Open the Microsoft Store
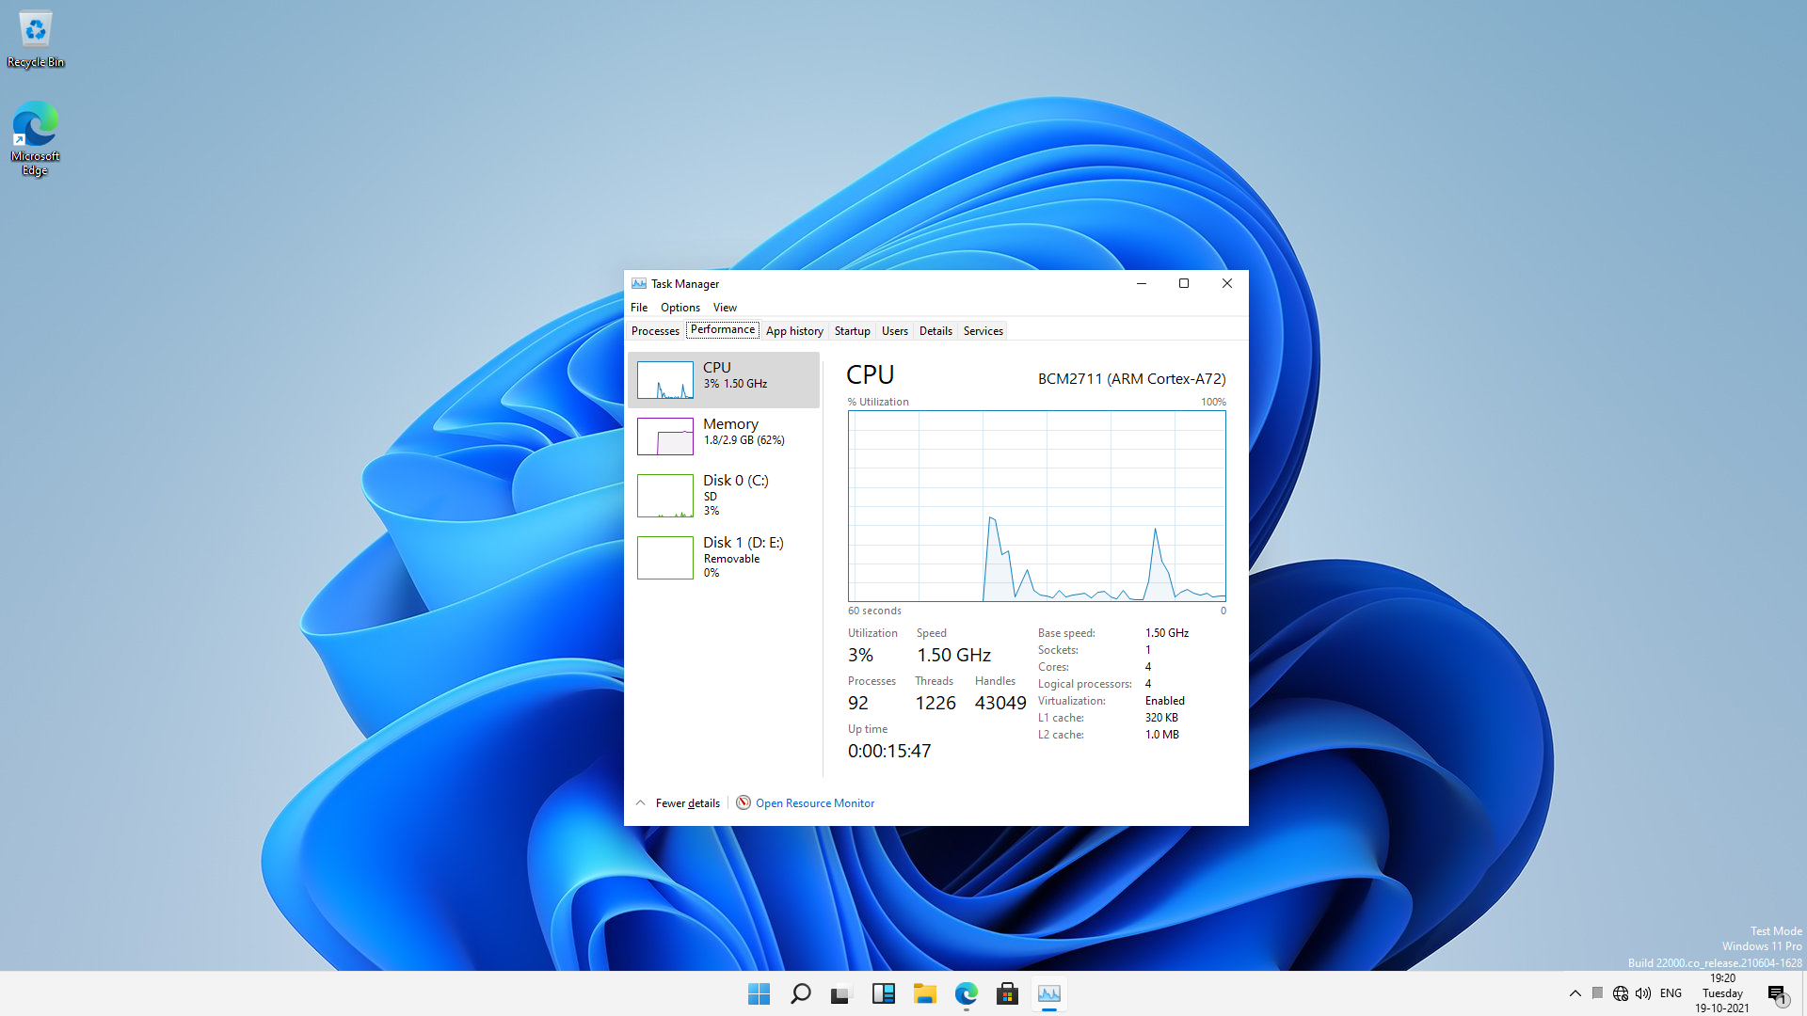This screenshot has width=1807, height=1016. pyautogui.click(x=1007, y=993)
